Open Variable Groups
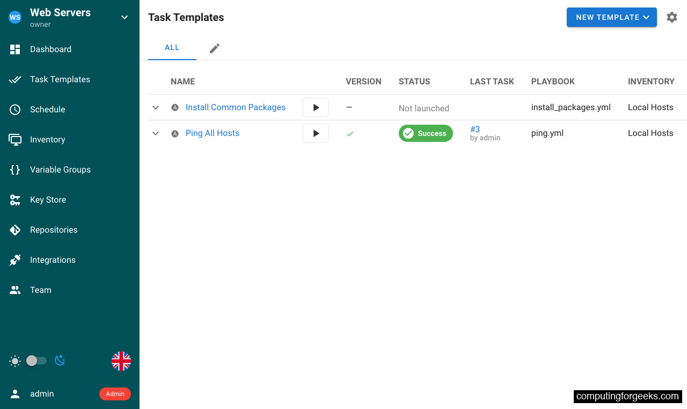This screenshot has height=409, width=687. [61, 169]
